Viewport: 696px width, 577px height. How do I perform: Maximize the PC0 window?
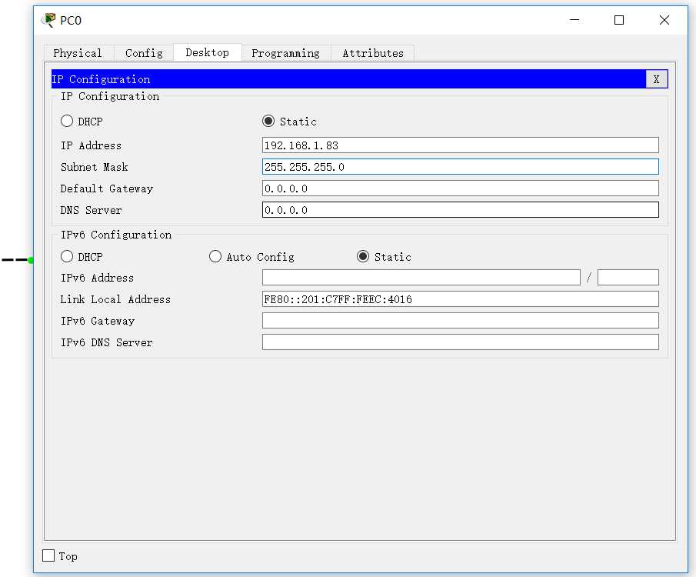619,20
